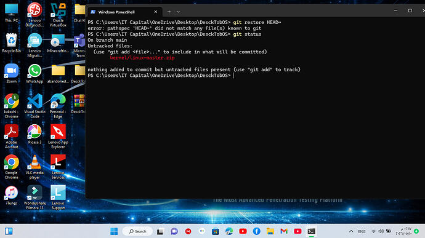This screenshot has height=238, width=425.
Task: Open the Google Chrome desktop shortcut
Action: 11,167
